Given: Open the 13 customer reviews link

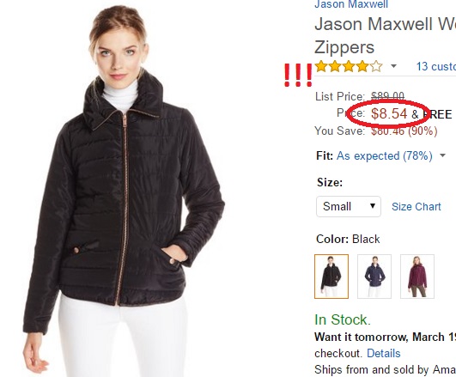Looking at the screenshot, I should pyautogui.click(x=436, y=66).
